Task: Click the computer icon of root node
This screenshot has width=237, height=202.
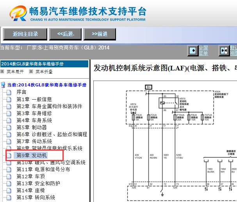Action: click(3, 85)
